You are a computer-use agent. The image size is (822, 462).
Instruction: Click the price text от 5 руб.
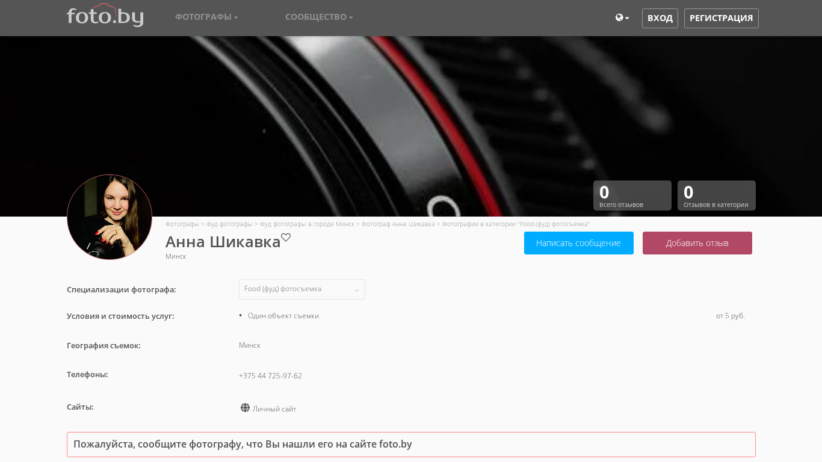click(731, 316)
